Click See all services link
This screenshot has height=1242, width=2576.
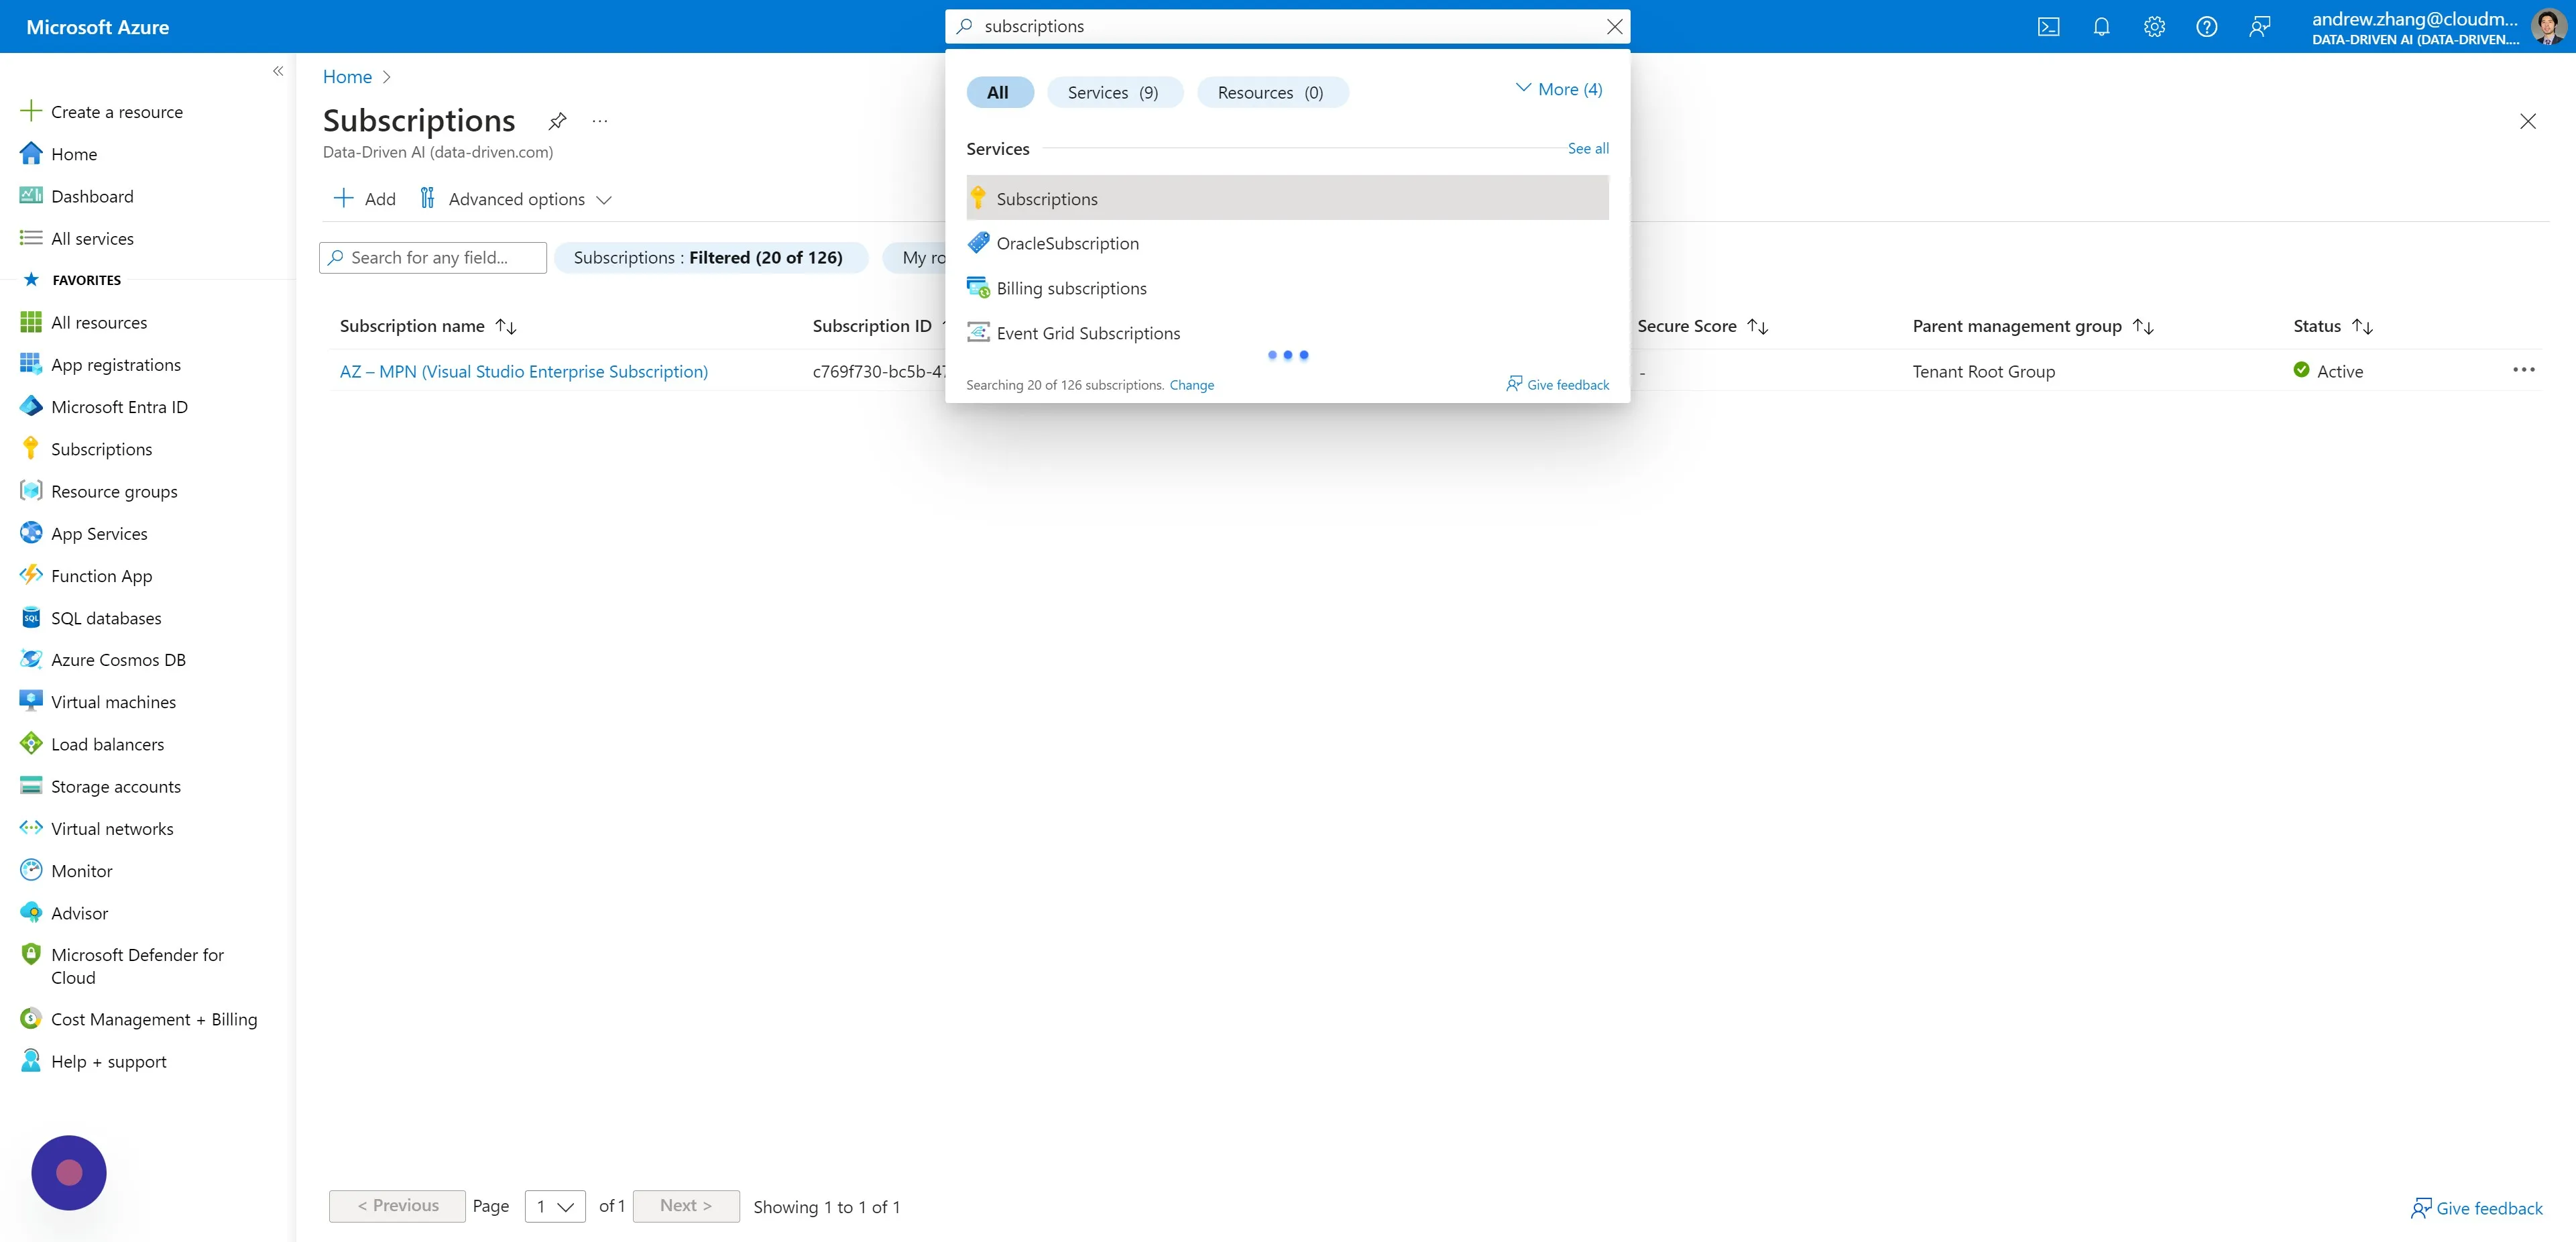[x=1587, y=148]
